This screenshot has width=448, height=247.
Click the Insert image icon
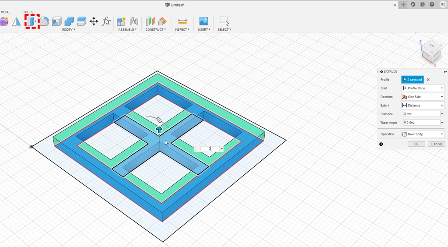pyautogui.click(x=203, y=21)
